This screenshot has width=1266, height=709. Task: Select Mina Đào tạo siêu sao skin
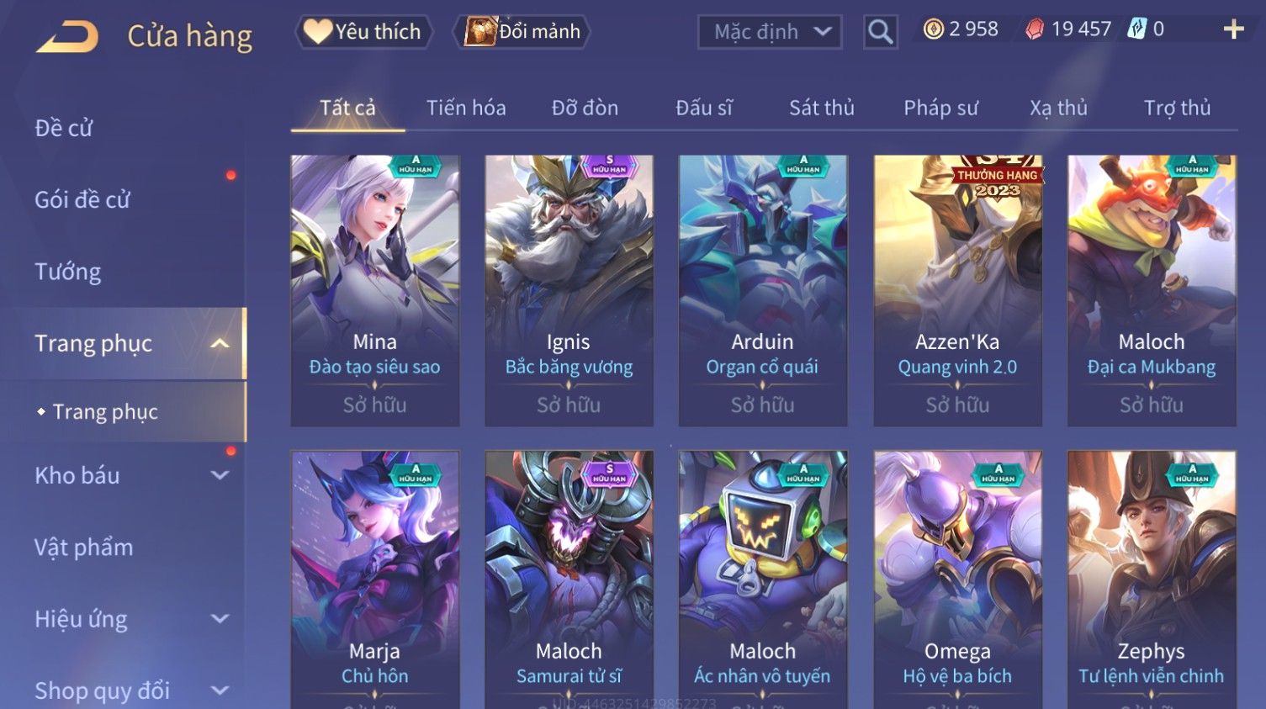click(x=375, y=290)
